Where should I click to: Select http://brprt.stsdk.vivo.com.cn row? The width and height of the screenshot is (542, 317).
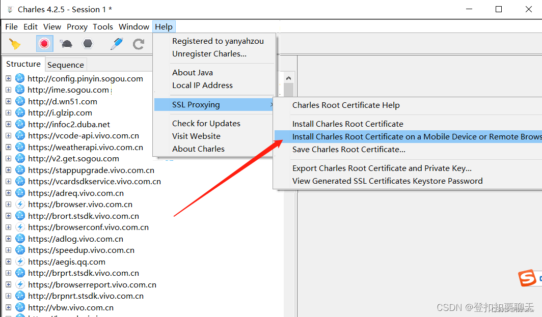[x=84, y=273]
